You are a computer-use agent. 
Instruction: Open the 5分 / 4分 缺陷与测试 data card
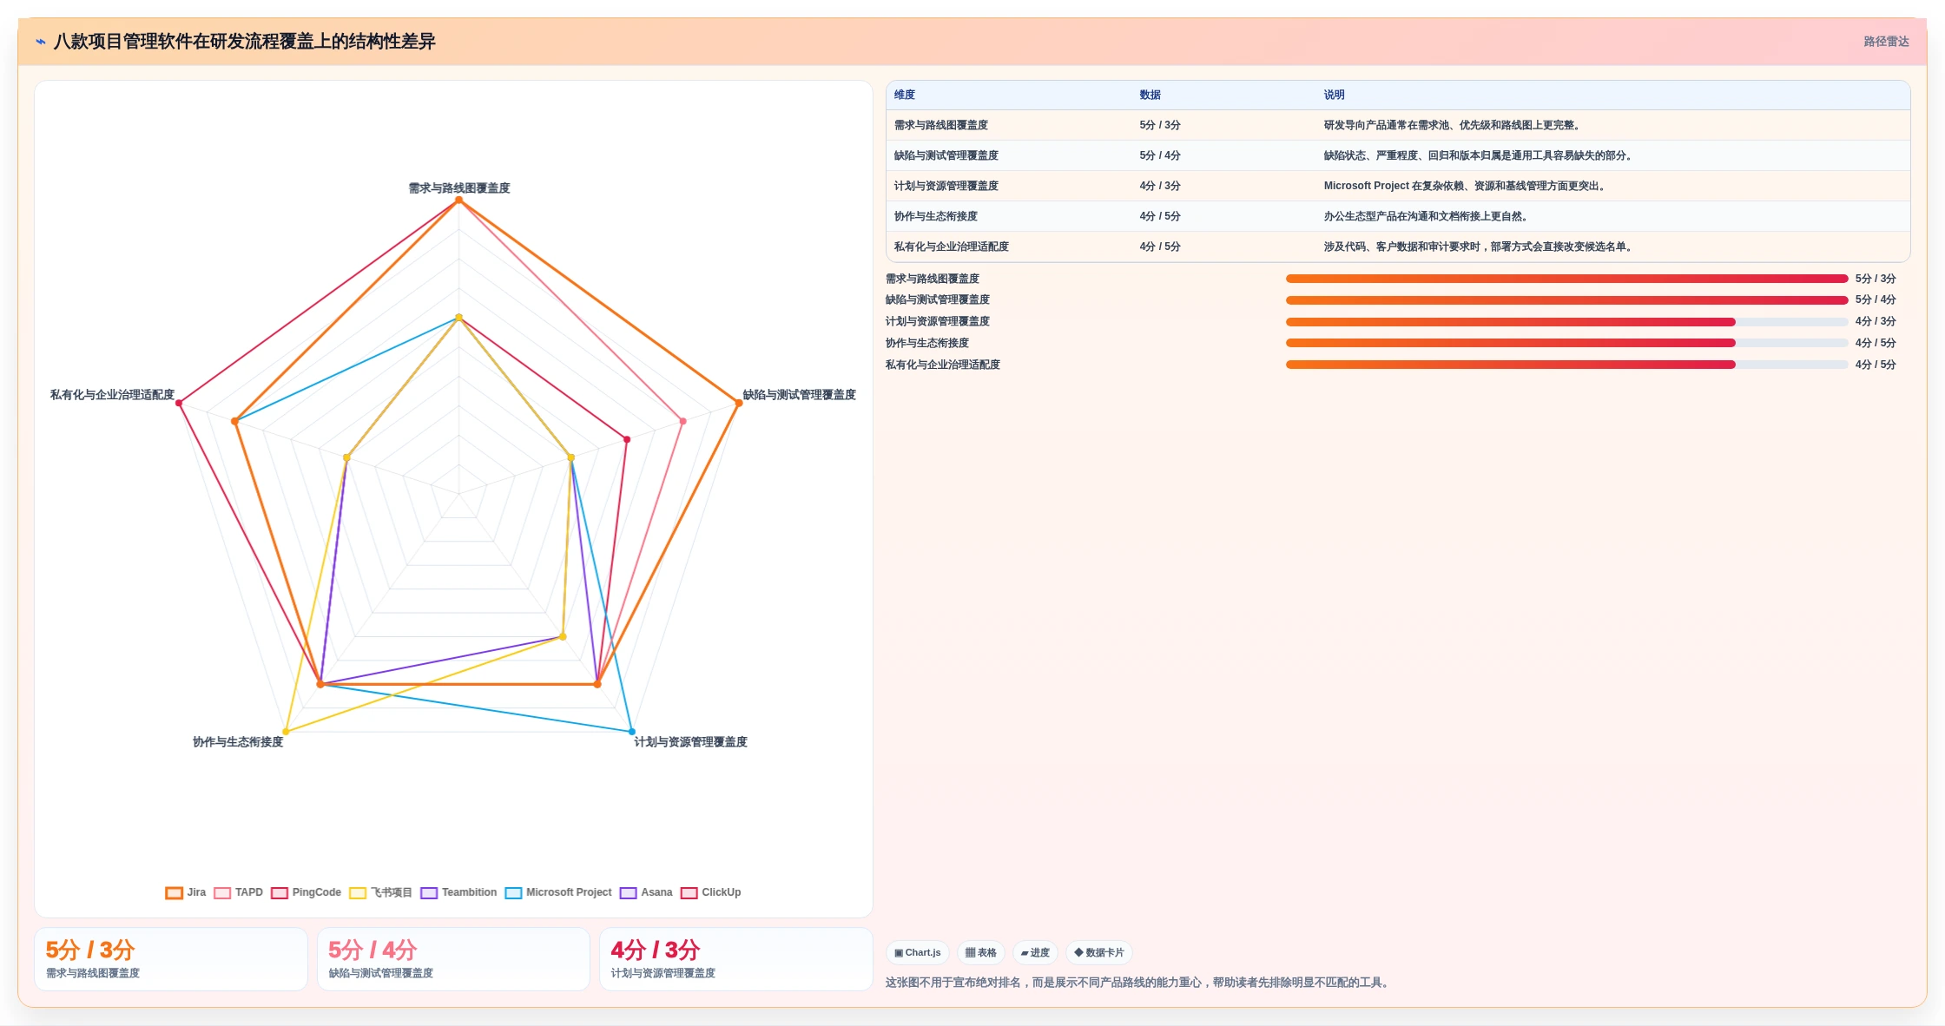tap(453, 959)
